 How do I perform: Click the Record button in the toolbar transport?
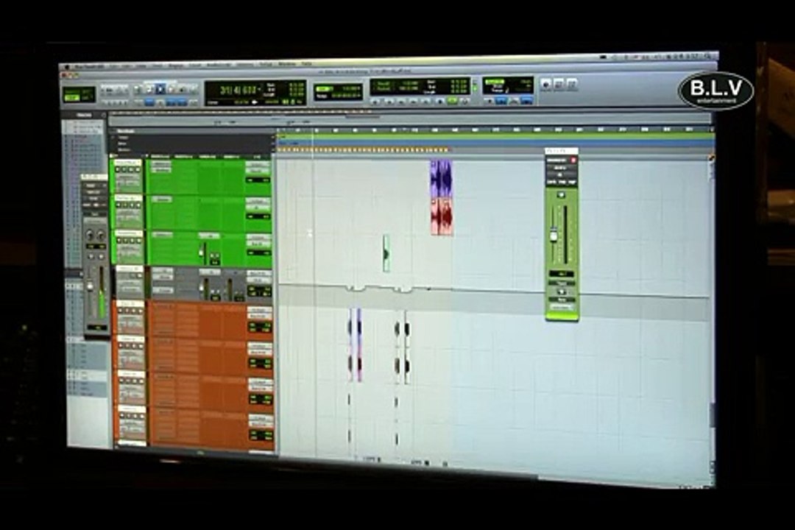pos(464,102)
